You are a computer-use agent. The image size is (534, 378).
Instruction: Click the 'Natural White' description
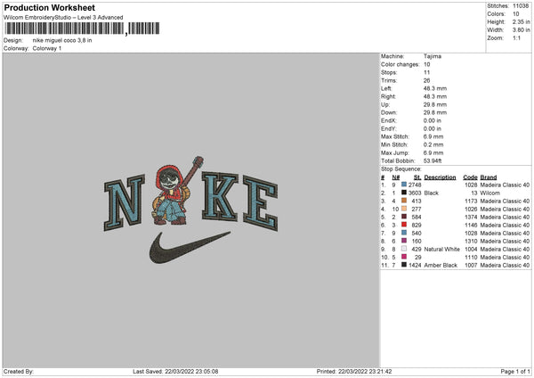pos(441,249)
